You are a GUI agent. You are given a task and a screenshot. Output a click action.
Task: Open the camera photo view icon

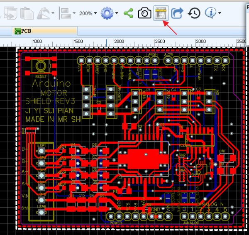click(x=144, y=13)
